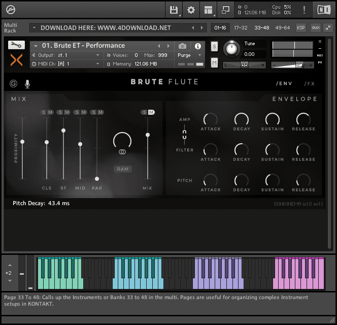Click the AUX button on instrument header

tap(320, 55)
